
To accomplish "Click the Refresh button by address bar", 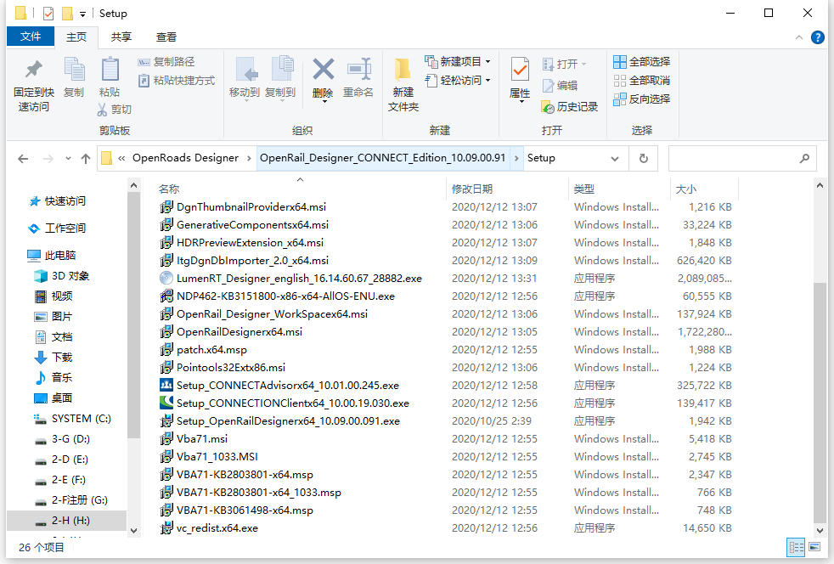I will [644, 159].
